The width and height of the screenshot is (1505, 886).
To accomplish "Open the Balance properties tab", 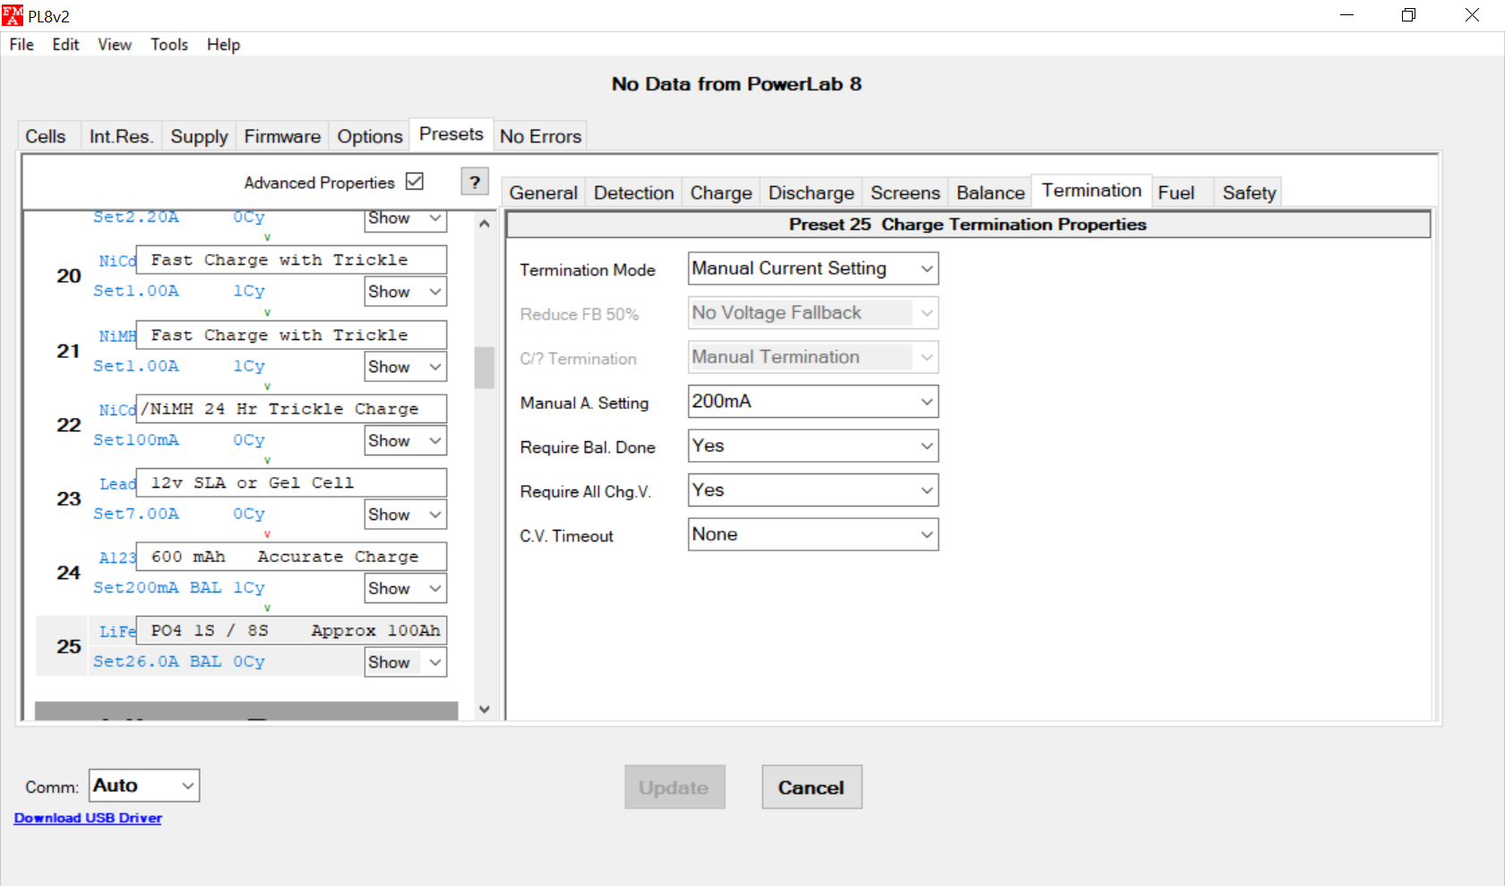I will coord(990,192).
